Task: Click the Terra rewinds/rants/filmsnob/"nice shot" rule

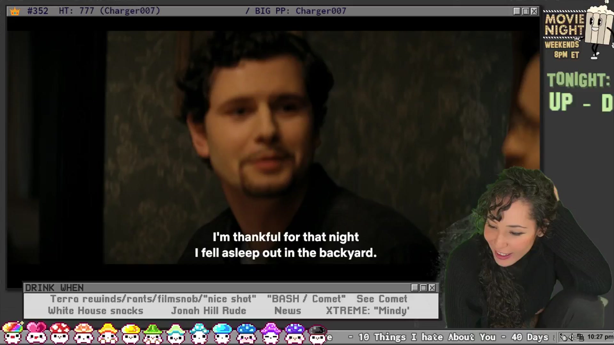Action: click(x=153, y=299)
